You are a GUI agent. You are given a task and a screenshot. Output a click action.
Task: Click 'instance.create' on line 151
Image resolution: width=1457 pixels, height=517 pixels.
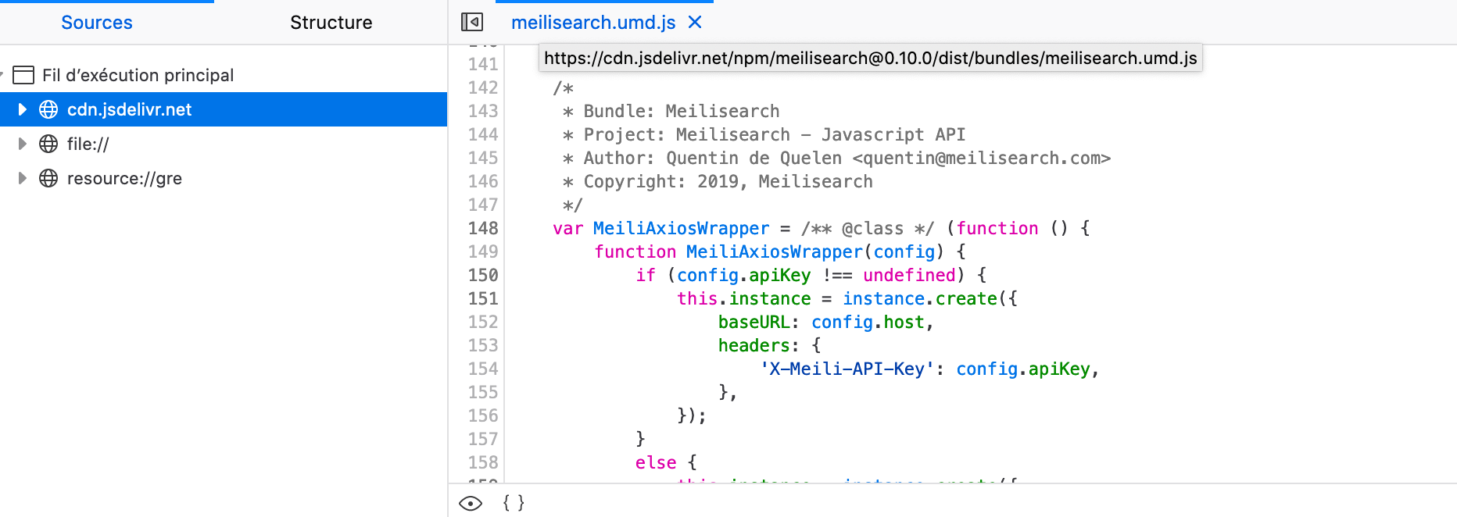coord(920,298)
